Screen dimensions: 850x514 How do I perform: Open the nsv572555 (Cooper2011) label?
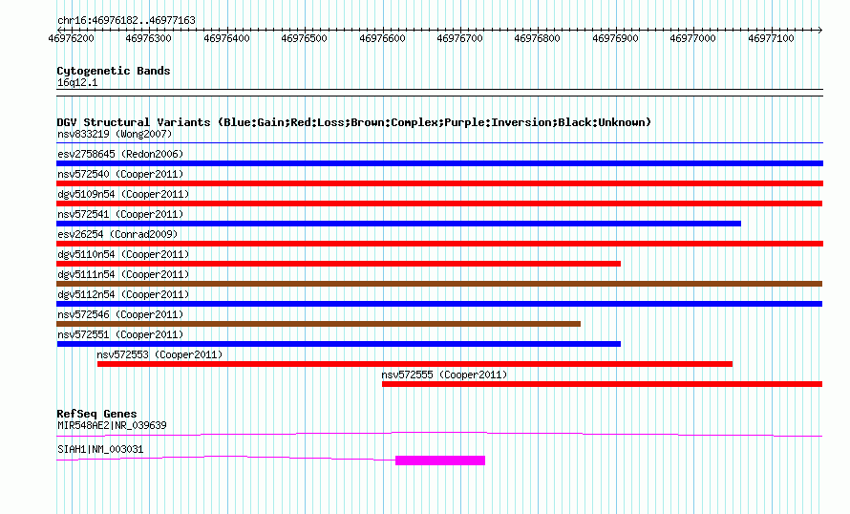[x=444, y=375]
